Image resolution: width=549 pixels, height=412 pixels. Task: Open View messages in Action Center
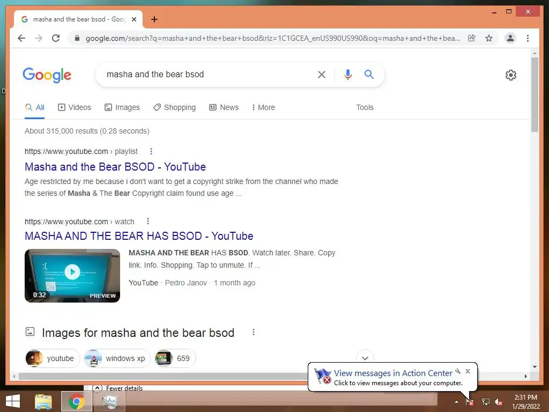coord(393,373)
